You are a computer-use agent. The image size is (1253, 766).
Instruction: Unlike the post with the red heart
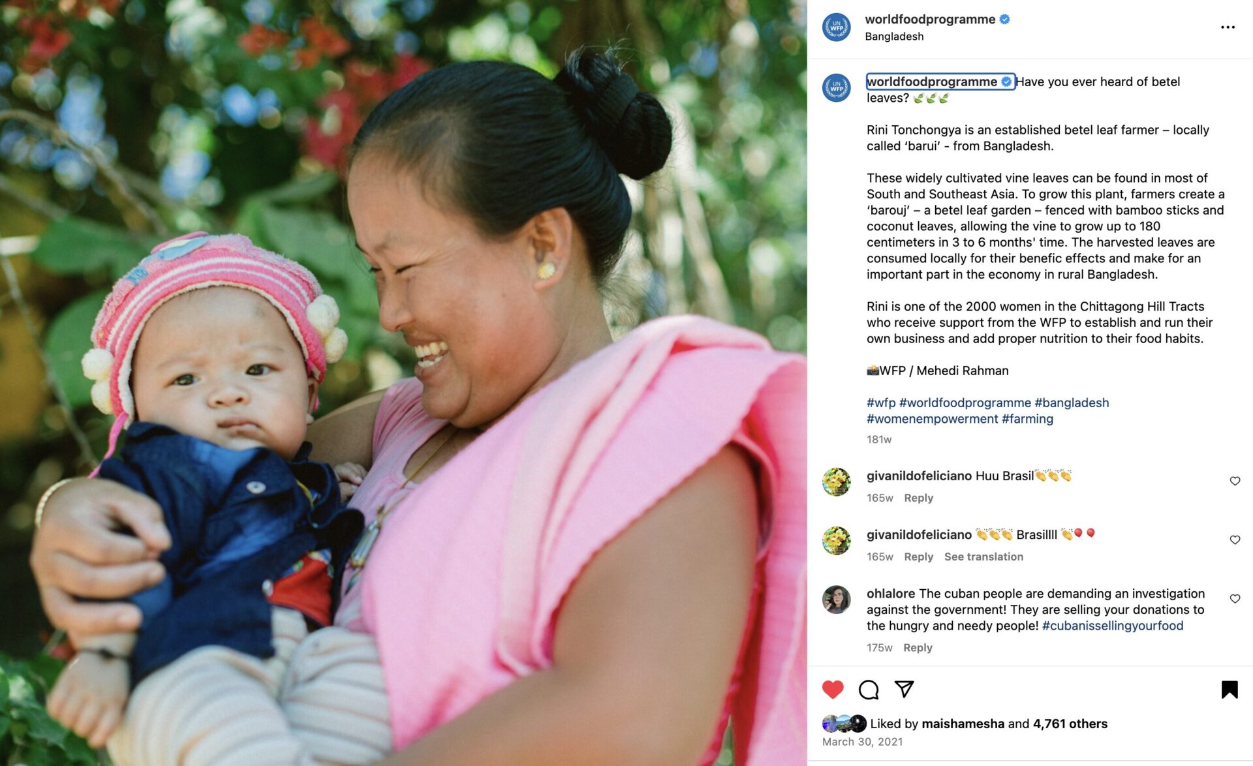(x=833, y=689)
